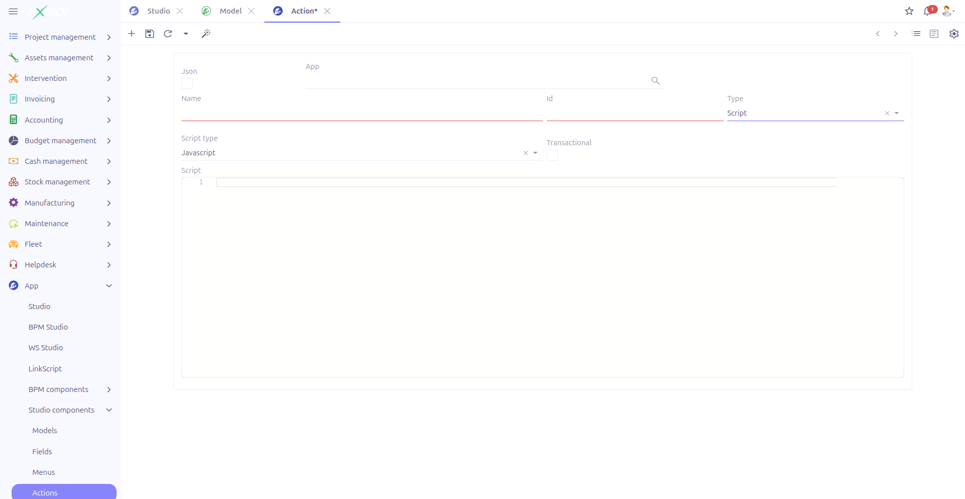The height and width of the screenshot is (499, 965).
Task: Enable the Transactional checkbox
Action: [x=552, y=155]
